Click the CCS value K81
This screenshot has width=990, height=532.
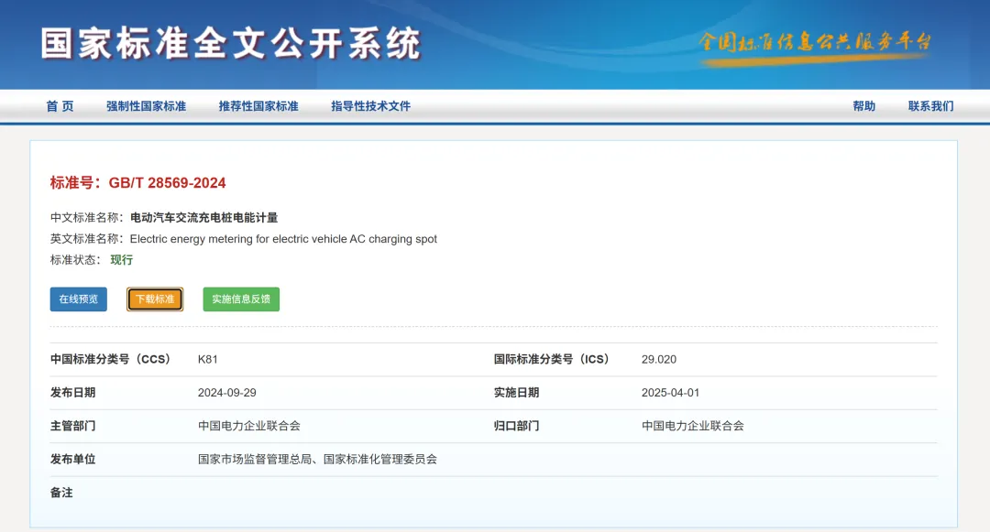[x=208, y=359]
